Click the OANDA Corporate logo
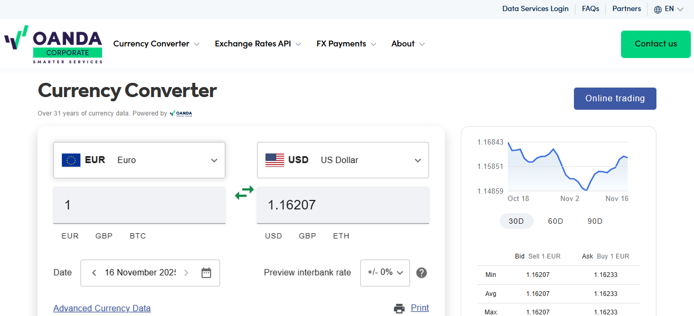This screenshot has width=694, height=316. pos(53,44)
